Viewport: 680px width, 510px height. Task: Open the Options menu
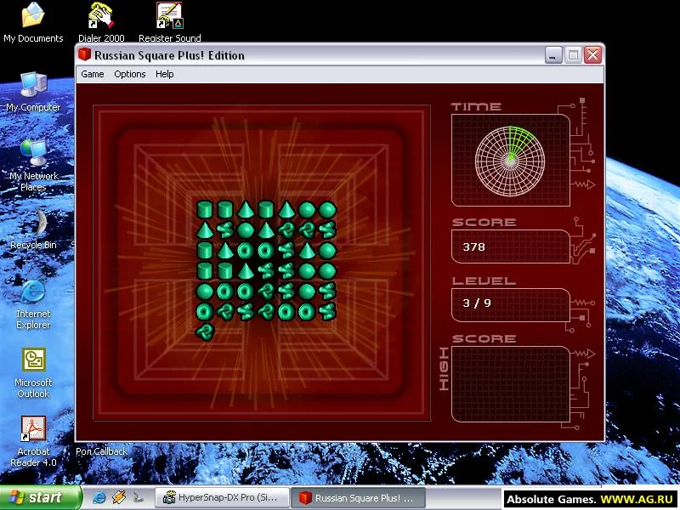click(x=130, y=74)
